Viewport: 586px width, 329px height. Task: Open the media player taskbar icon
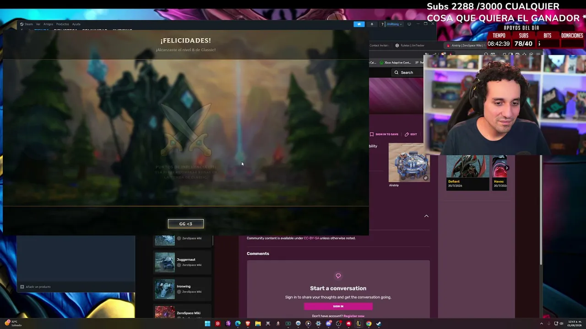308,324
